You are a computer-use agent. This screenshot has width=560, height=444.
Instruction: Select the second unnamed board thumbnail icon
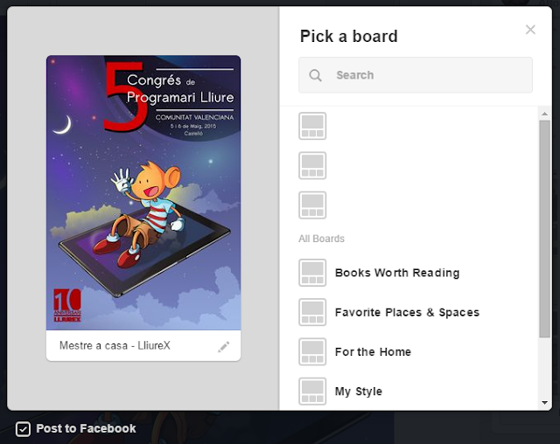pyautogui.click(x=312, y=165)
